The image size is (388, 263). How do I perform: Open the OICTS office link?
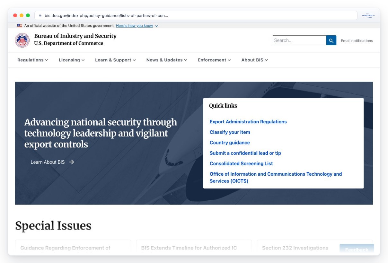276,178
